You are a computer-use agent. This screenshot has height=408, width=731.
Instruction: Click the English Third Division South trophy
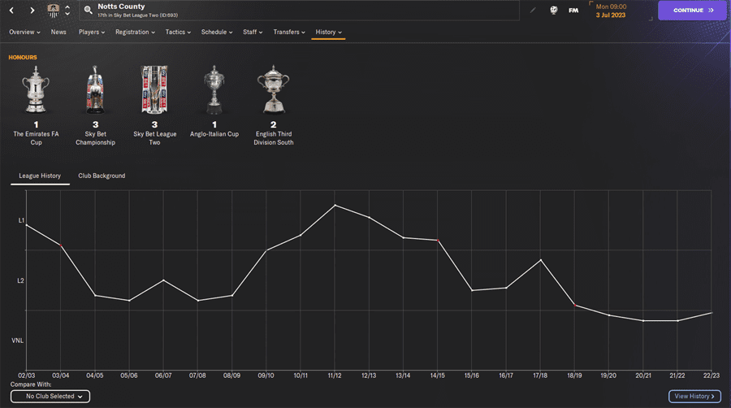273,89
